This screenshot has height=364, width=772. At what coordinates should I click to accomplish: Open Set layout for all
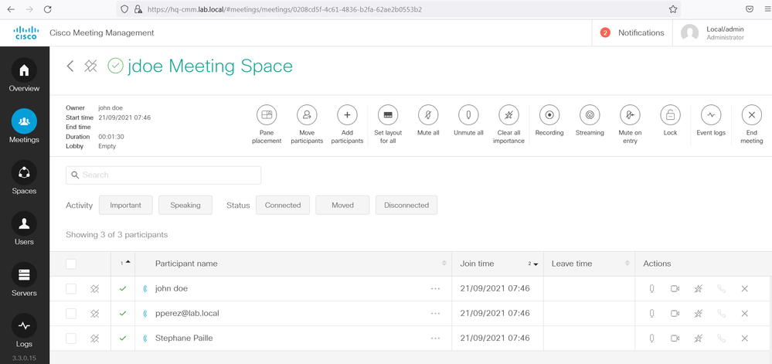click(387, 115)
